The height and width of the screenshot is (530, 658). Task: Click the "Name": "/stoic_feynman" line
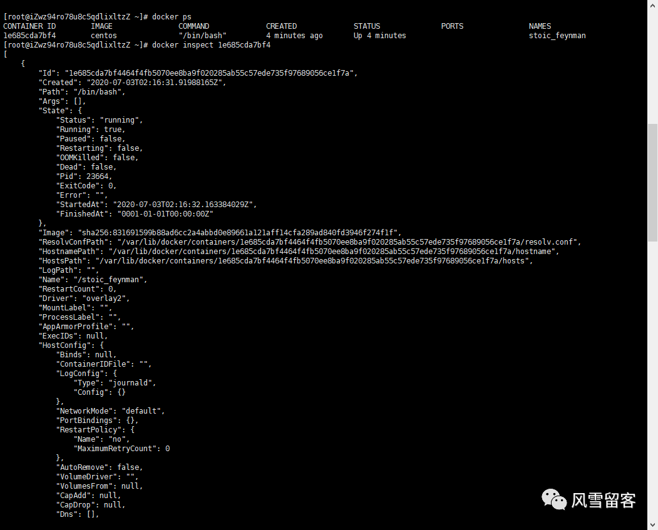[93, 280]
